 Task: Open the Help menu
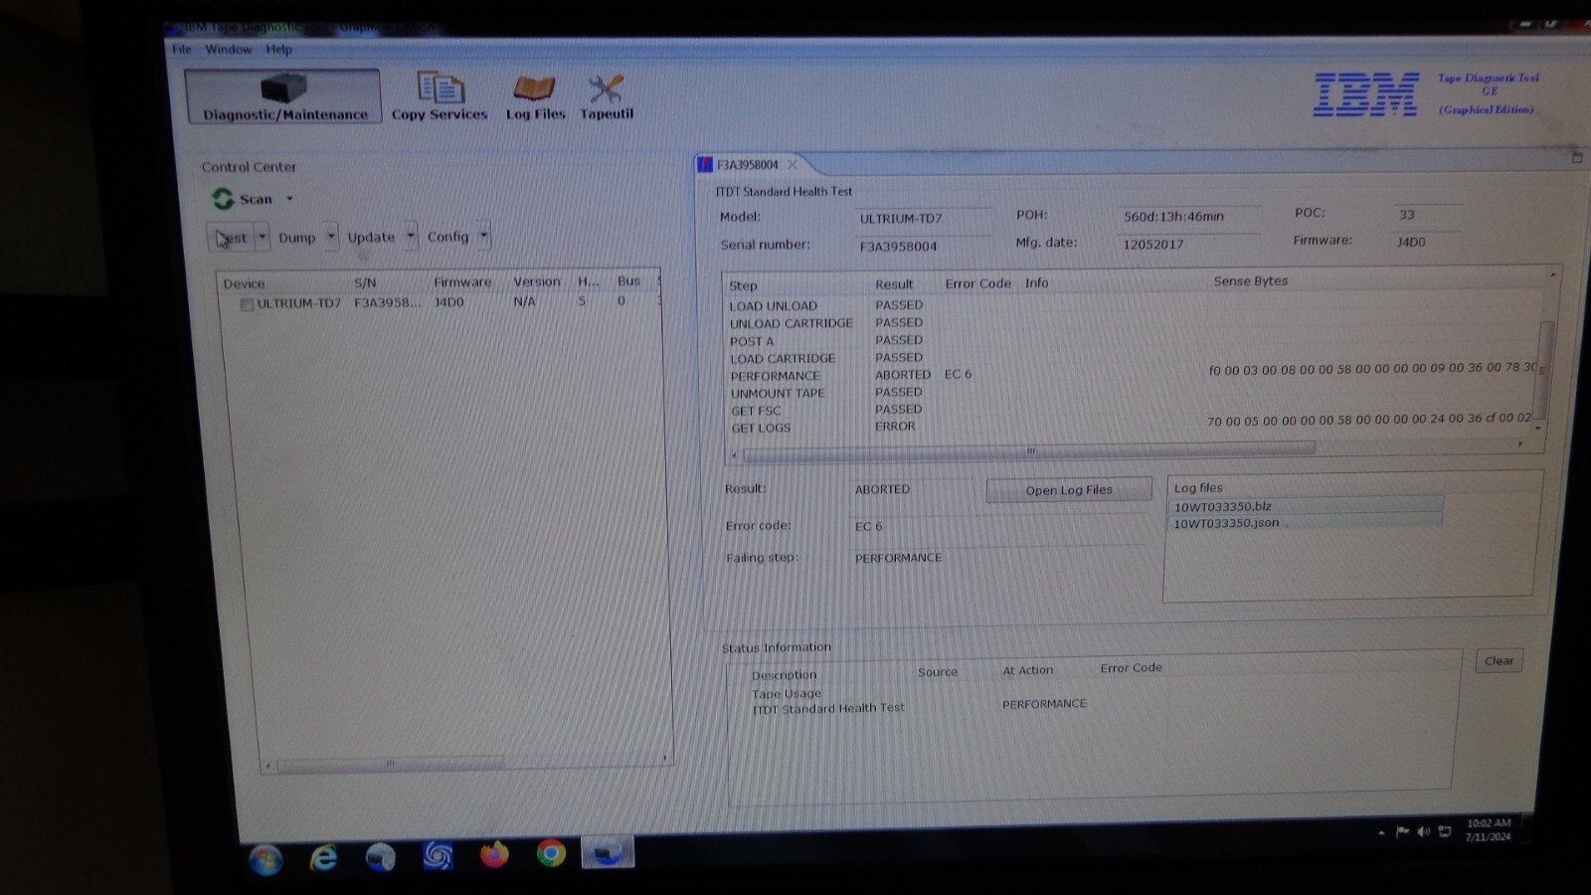point(278,49)
